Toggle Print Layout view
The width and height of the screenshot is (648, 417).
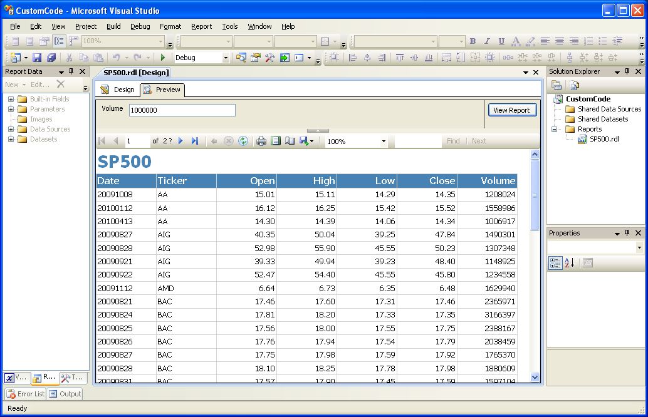[x=276, y=142]
